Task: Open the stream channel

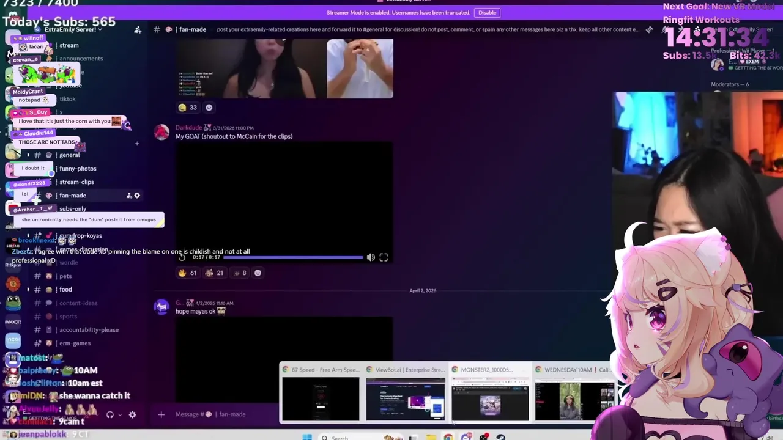Action: pos(69,45)
